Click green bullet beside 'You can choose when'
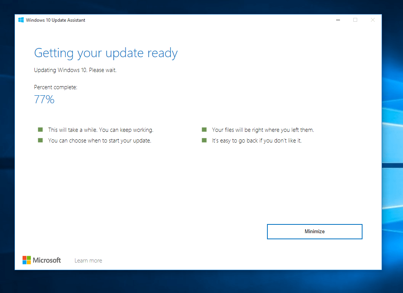This screenshot has height=293, width=403. point(40,140)
